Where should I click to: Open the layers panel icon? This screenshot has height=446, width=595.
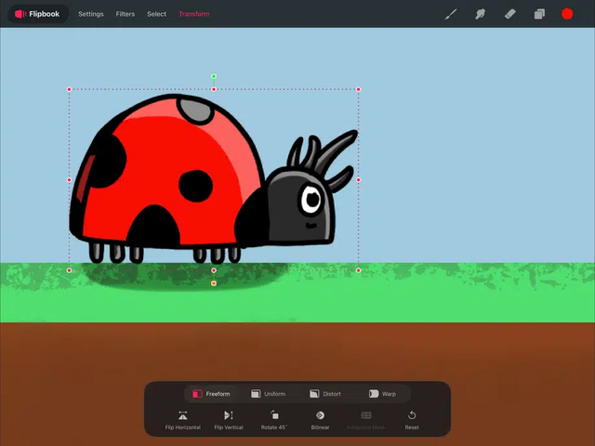[539, 14]
